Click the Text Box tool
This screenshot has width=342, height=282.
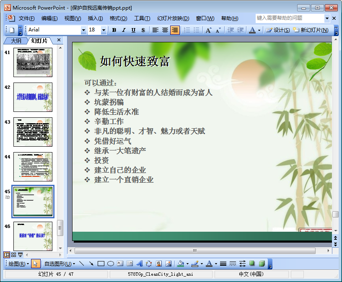click(120, 264)
